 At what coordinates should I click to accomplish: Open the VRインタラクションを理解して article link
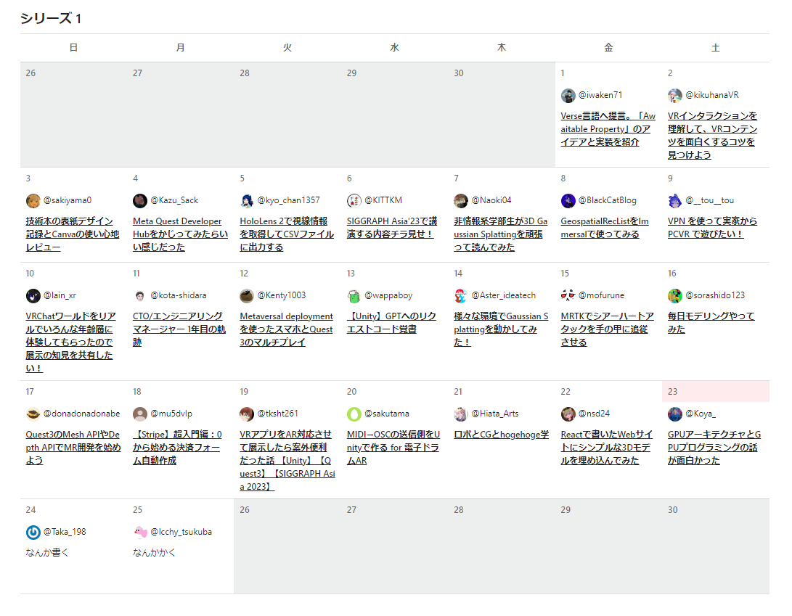pyautogui.click(x=712, y=136)
